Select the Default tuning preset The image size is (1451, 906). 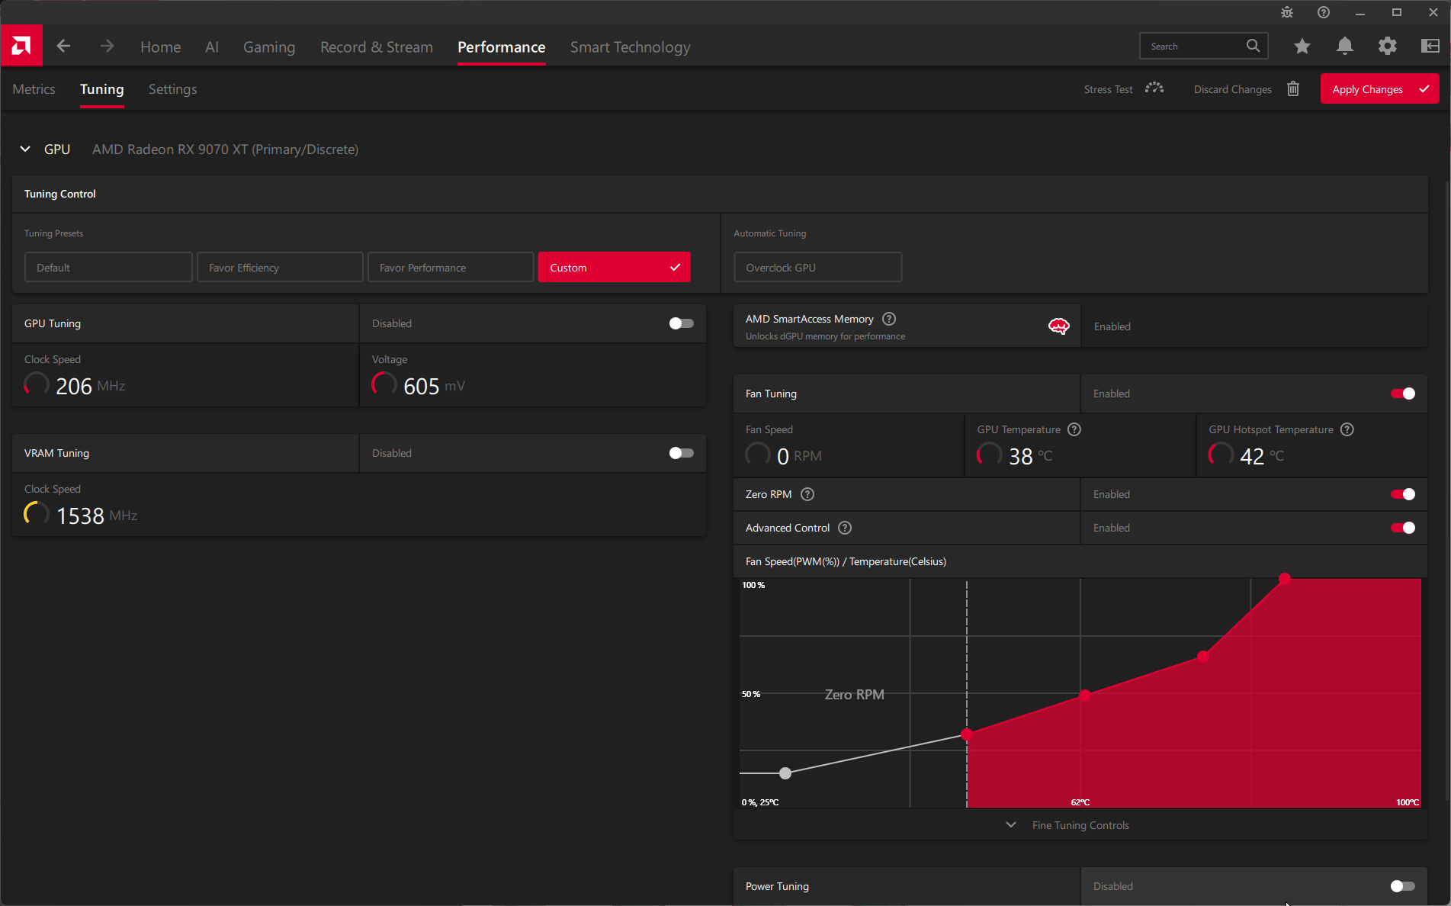coord(108,268)
